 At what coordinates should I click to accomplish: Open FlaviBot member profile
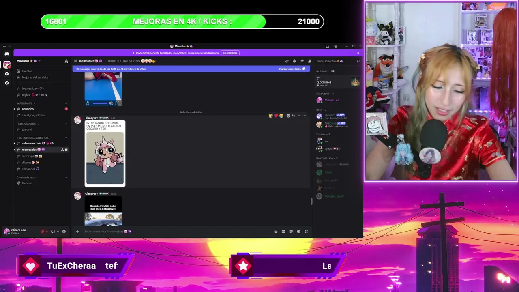tap(338, 116)
